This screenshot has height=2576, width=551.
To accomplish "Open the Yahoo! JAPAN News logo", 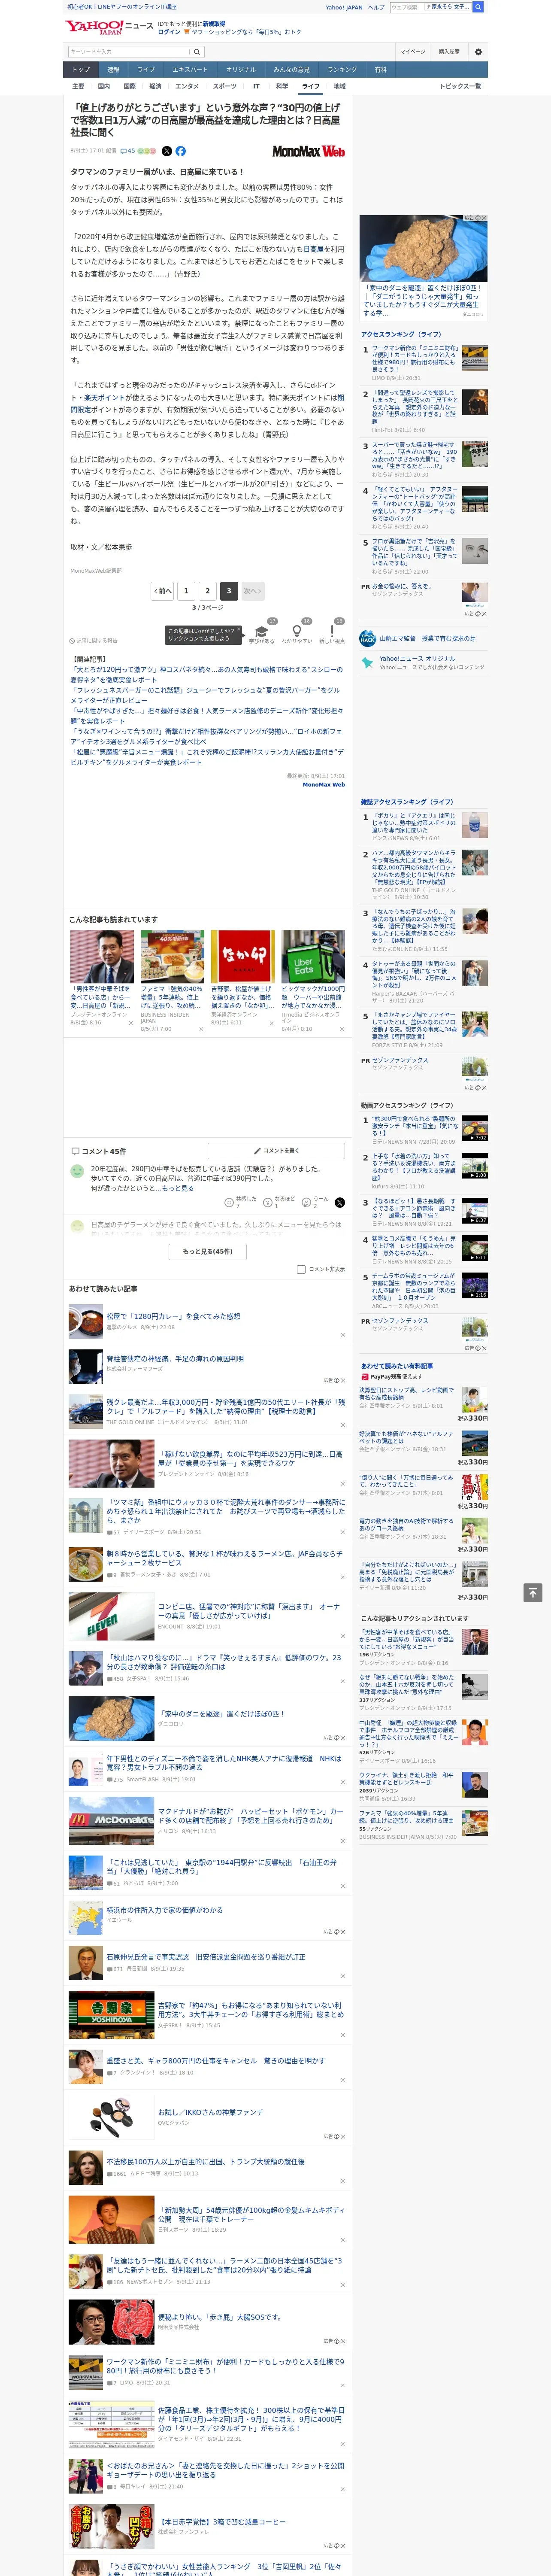I will click(109, 28).
